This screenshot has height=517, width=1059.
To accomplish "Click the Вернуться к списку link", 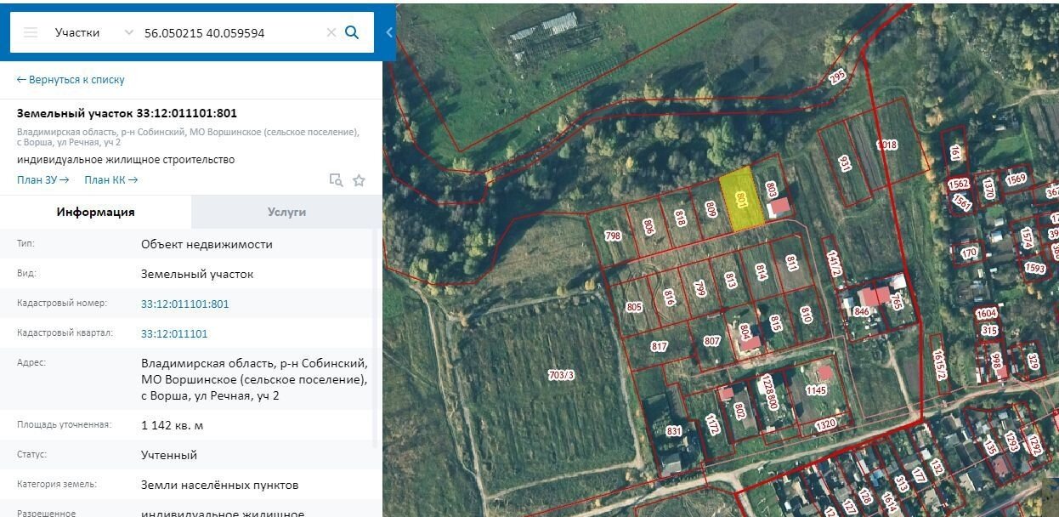I will (x=71, y=79).
